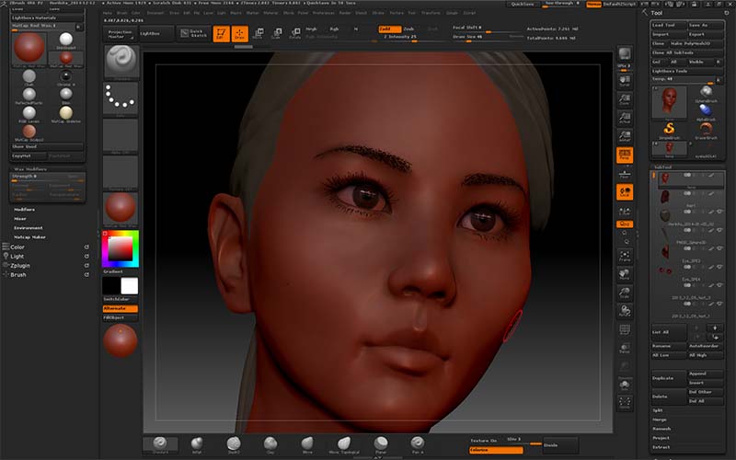Image resolution: width=736 pixels, height=460 pixels.
Task: Toggle XYZ rotation mode button
Action: coord(625,224)
